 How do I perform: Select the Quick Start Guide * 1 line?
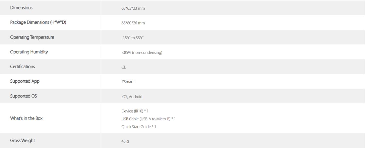pos(137,127)
